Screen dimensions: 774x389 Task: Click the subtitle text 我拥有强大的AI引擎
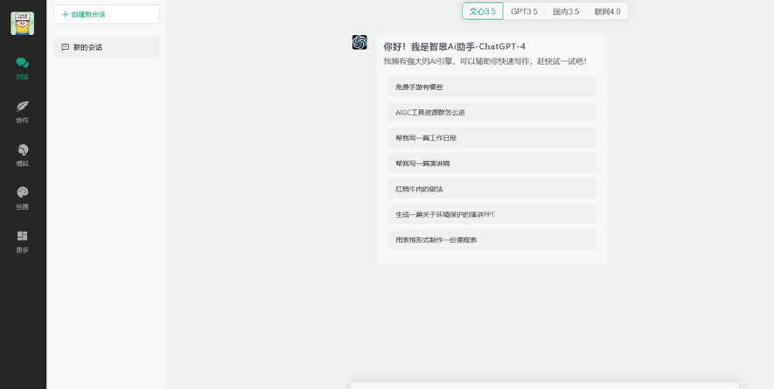[x=420, y=61]
